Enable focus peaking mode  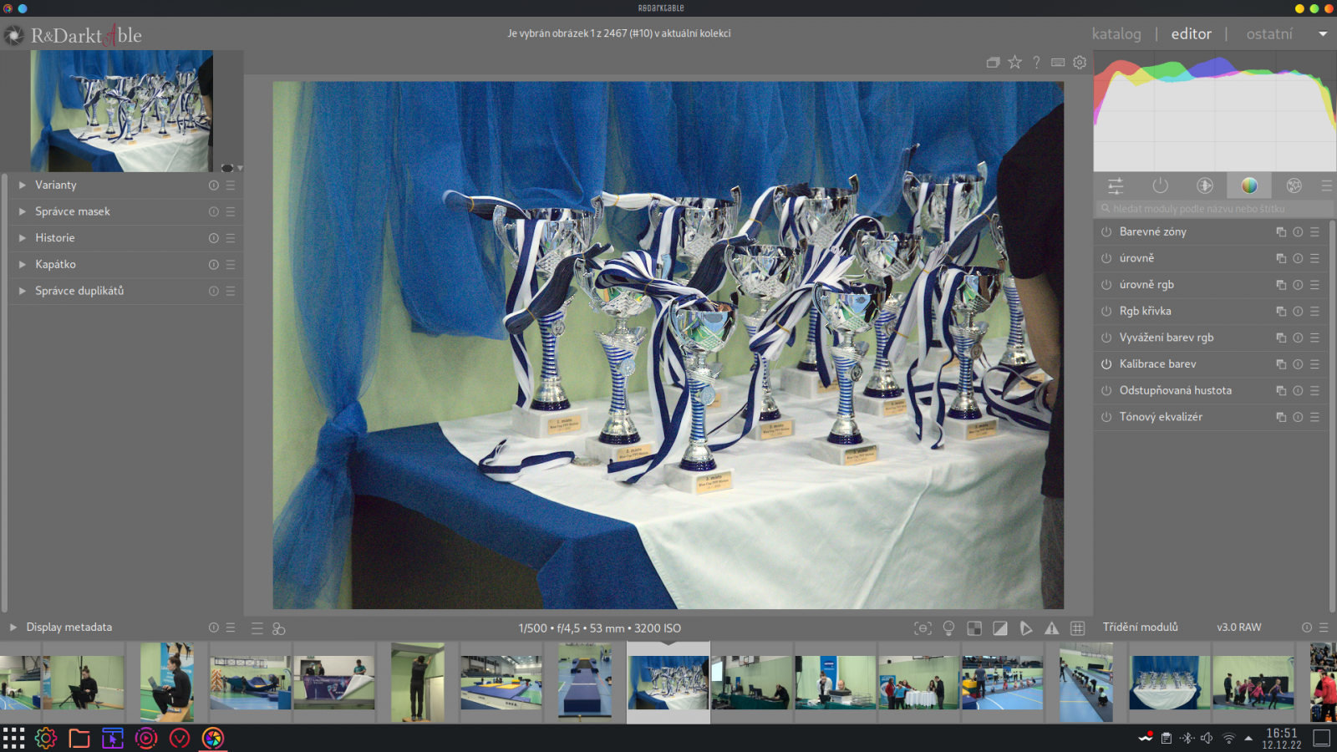click(923, 627)
